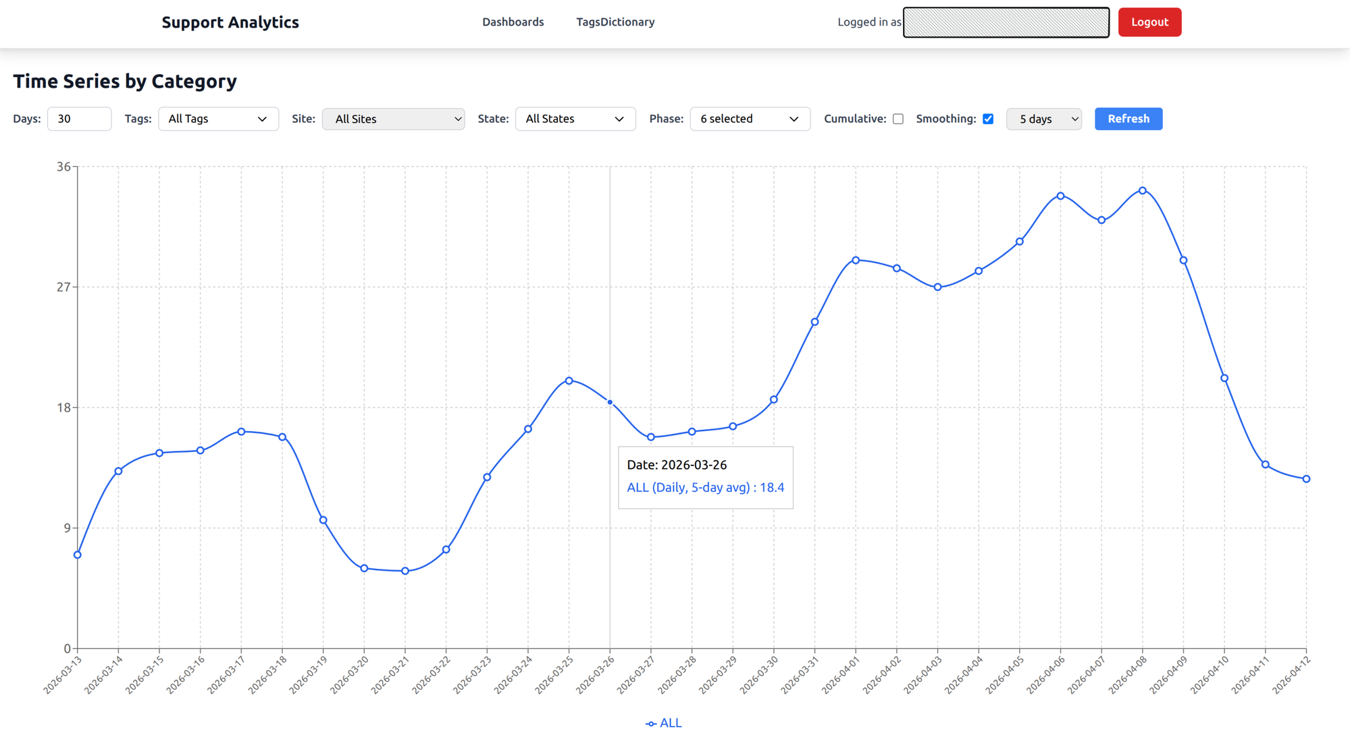Screen dimensions: 1350x730
Task: Click the lowest data point on 2026-03-21
Action: (405, 571)
